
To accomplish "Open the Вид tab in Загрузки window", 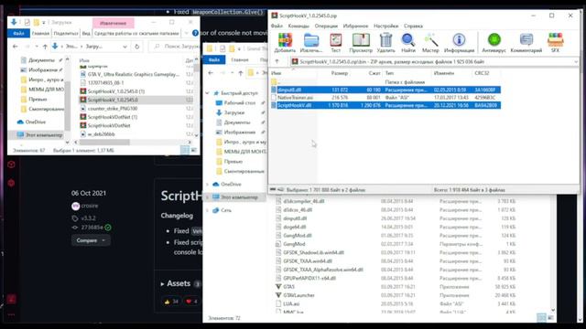I will point(86,33).
